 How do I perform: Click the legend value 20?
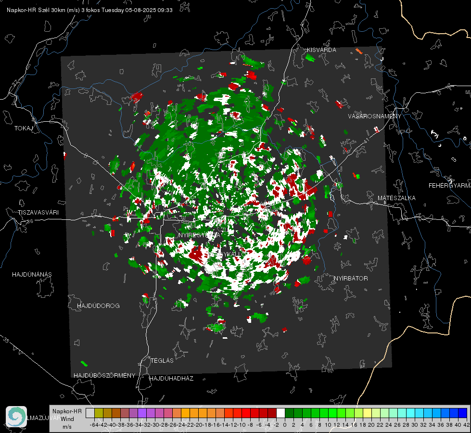[371, 425]
